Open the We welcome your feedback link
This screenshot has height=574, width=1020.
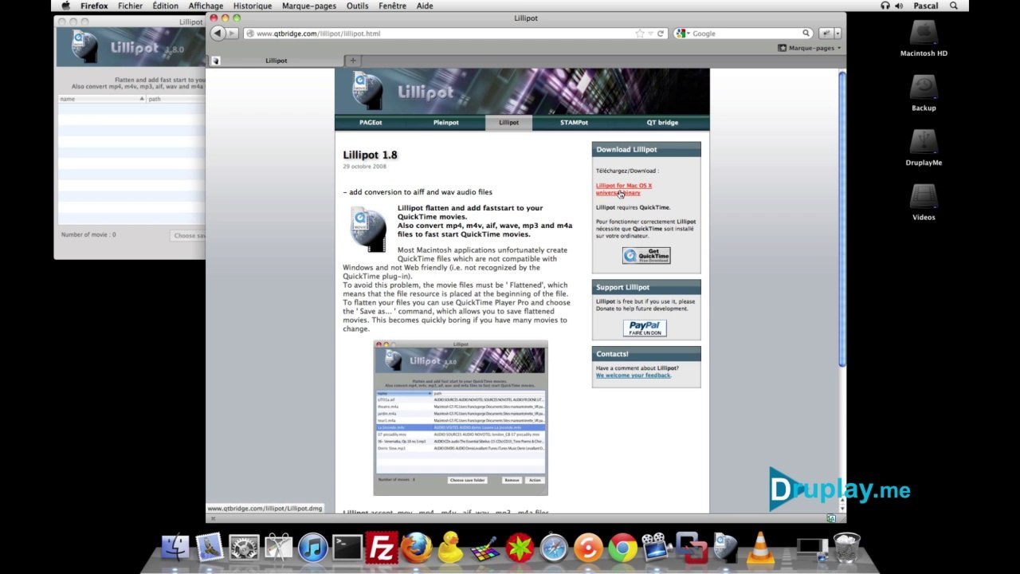click(x=634, y=375)
